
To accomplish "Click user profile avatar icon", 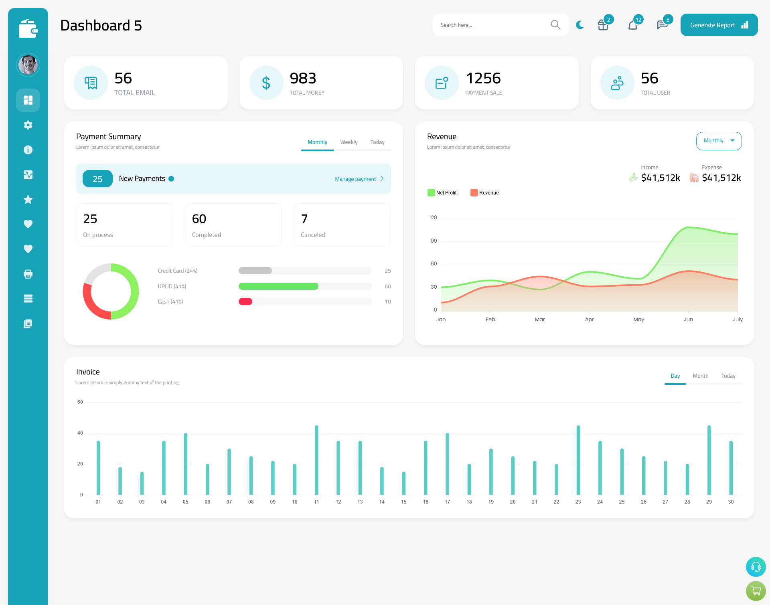I will 28,65.
